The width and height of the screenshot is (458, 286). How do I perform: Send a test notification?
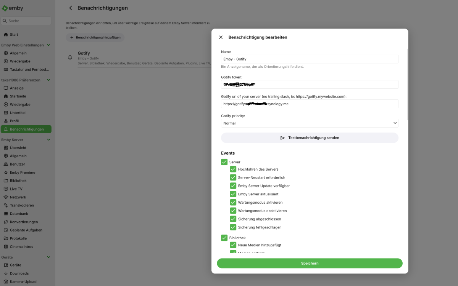(310, 138)
